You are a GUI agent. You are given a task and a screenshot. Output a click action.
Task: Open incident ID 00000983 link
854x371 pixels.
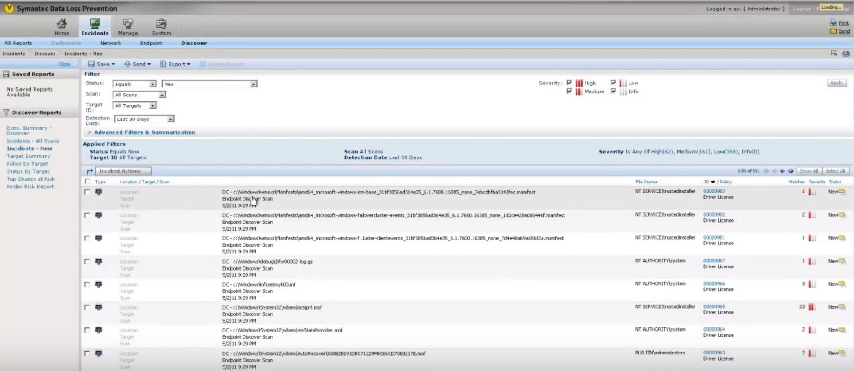pos(714,191)
